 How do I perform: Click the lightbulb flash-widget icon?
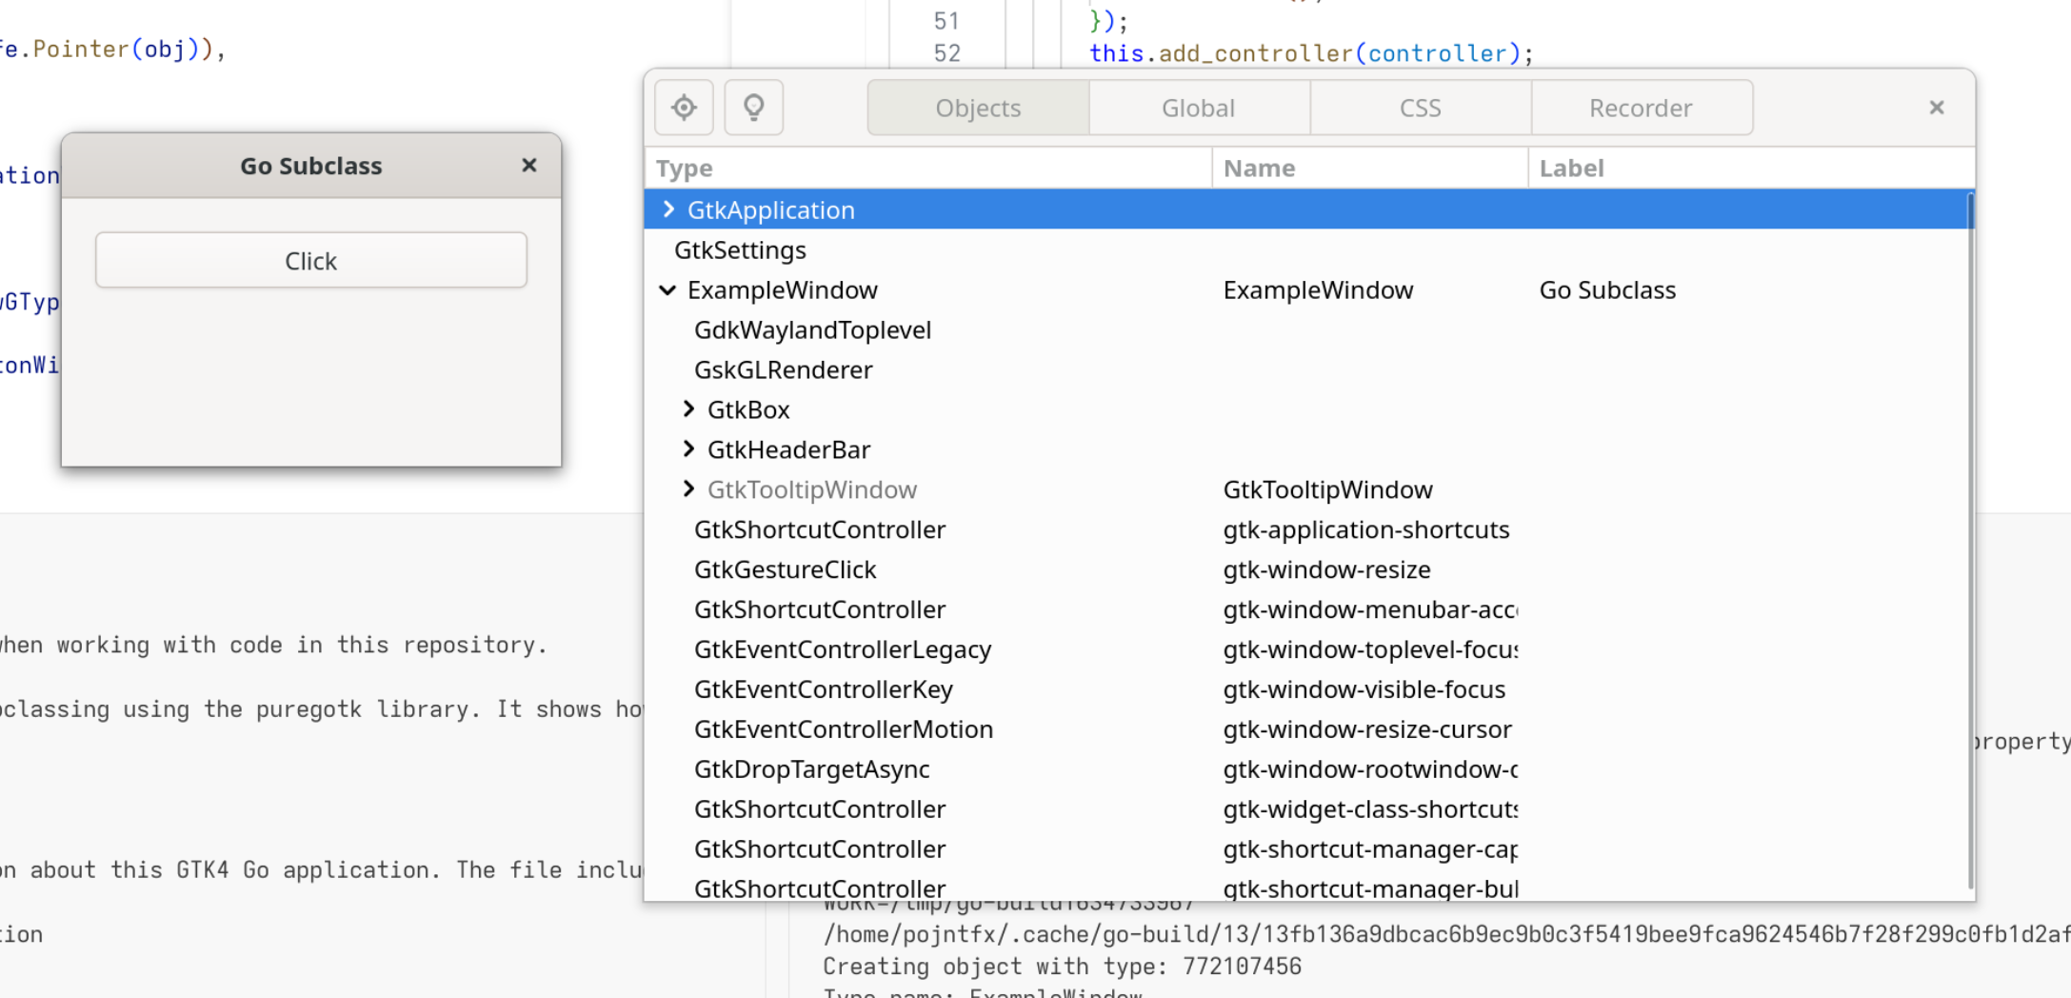(753, 108)
